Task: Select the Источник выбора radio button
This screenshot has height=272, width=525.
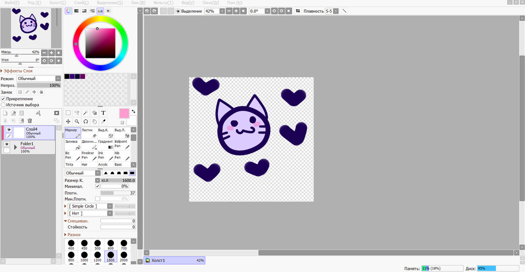Action: (3, 105)
